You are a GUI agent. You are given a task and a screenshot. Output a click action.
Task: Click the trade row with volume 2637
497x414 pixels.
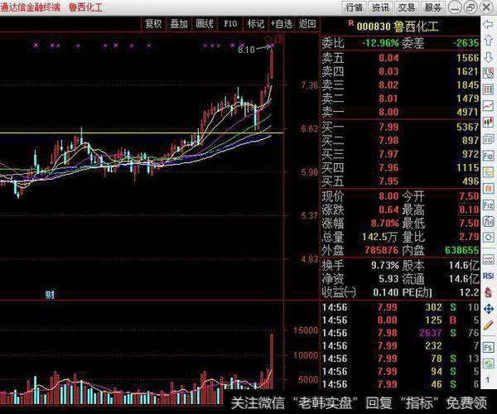coord(401,333)
